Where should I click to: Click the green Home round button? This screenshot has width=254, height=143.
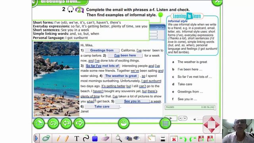[x=39, y=123]
